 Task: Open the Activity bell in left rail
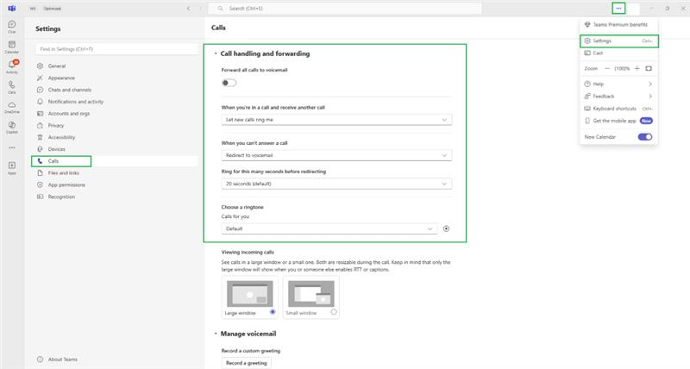coord(12,67)
